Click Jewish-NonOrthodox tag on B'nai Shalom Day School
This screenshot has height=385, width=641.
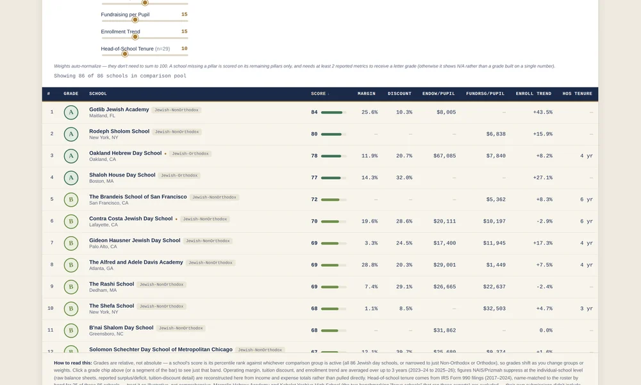coord(181,328)
